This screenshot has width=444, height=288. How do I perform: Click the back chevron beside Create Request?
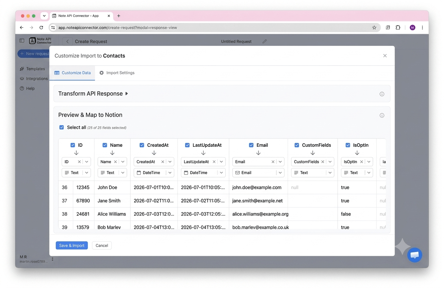(68, 42)
